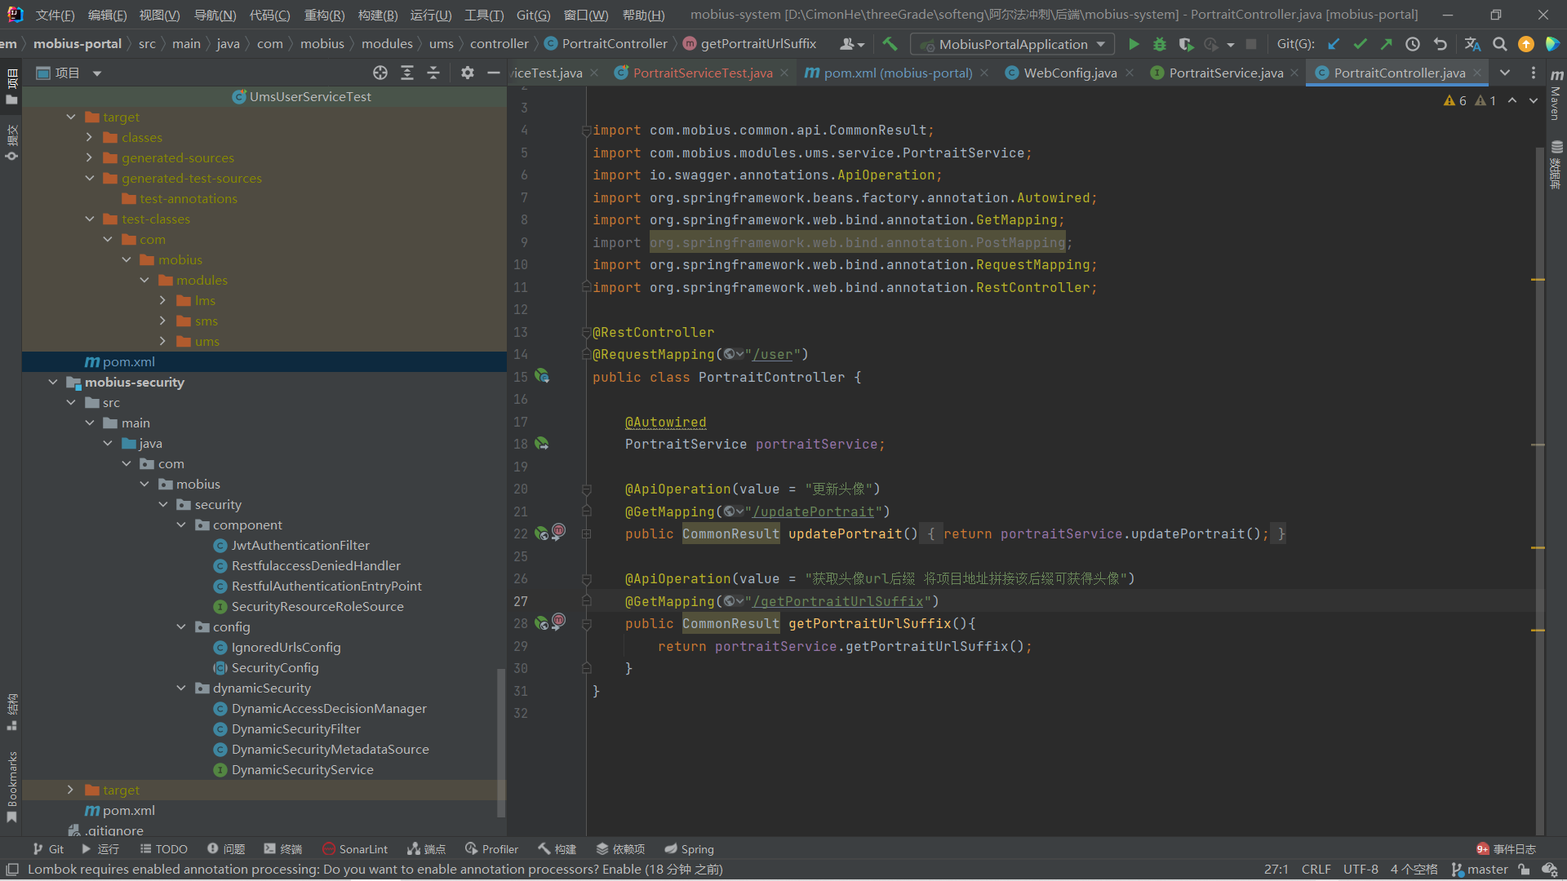Close the PortraitController.java tab
Screen dimensions: 1567x881
[1477, 73]
